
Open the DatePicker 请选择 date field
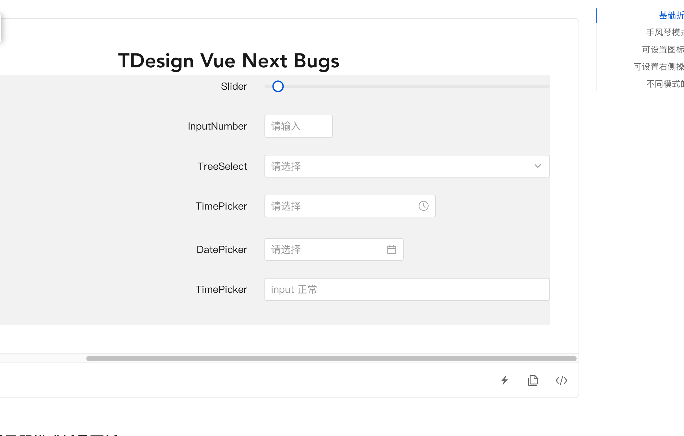click(x=324, y=249)
